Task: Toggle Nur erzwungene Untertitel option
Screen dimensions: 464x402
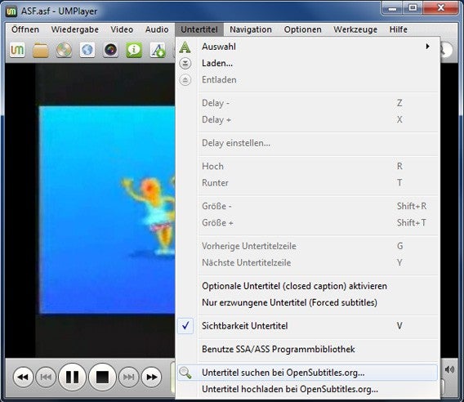Action: click(x=307, y=303)
